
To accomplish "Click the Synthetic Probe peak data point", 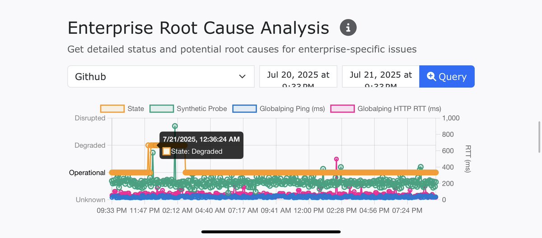I will [x=175, y=126].
